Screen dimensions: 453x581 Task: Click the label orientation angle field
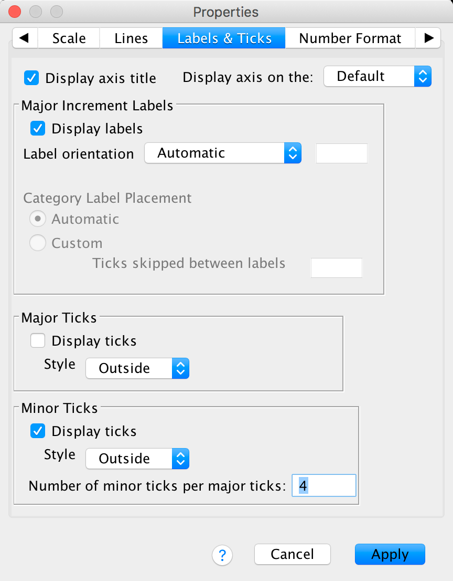pyautogui.click(x=342, y=154)
